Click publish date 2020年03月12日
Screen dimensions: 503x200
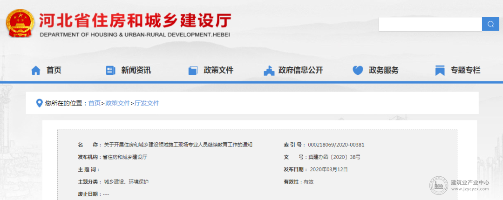click(x=328, y=169)
